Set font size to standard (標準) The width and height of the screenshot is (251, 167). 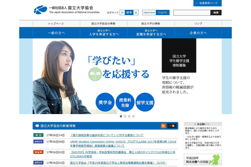click(x=129, y=13)
